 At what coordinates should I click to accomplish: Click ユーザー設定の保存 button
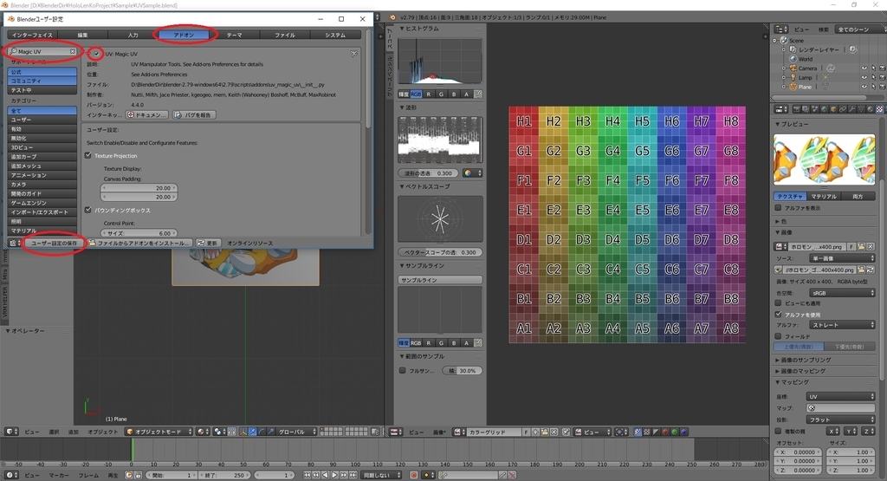(54, 243)
